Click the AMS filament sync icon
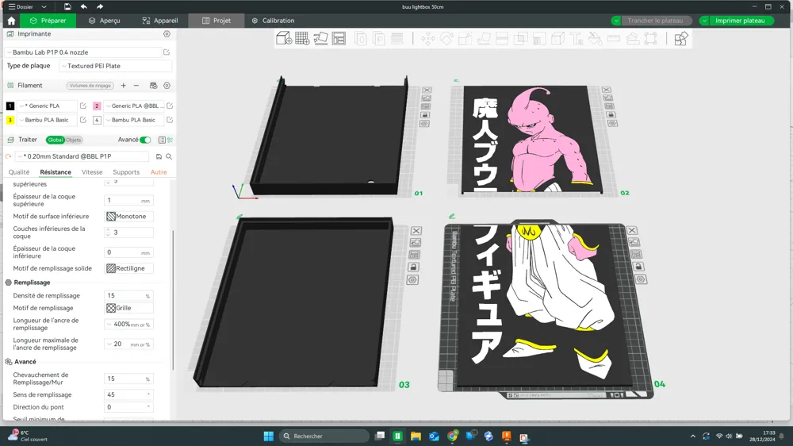 point(153,86)
